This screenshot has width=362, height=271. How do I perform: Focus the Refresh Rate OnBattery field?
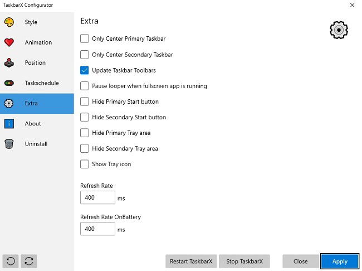pyautogui.click(x=97, y=229)
